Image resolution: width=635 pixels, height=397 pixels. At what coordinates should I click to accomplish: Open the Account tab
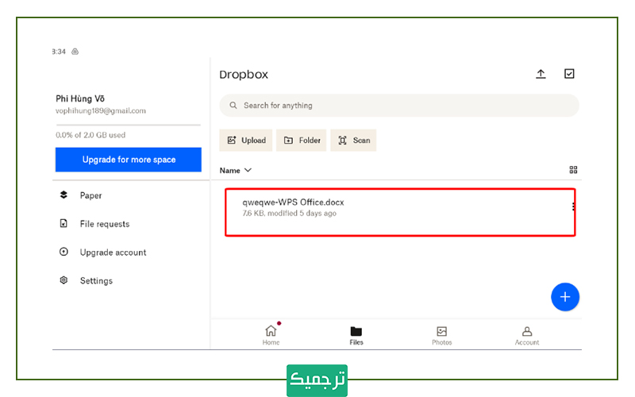527,335
